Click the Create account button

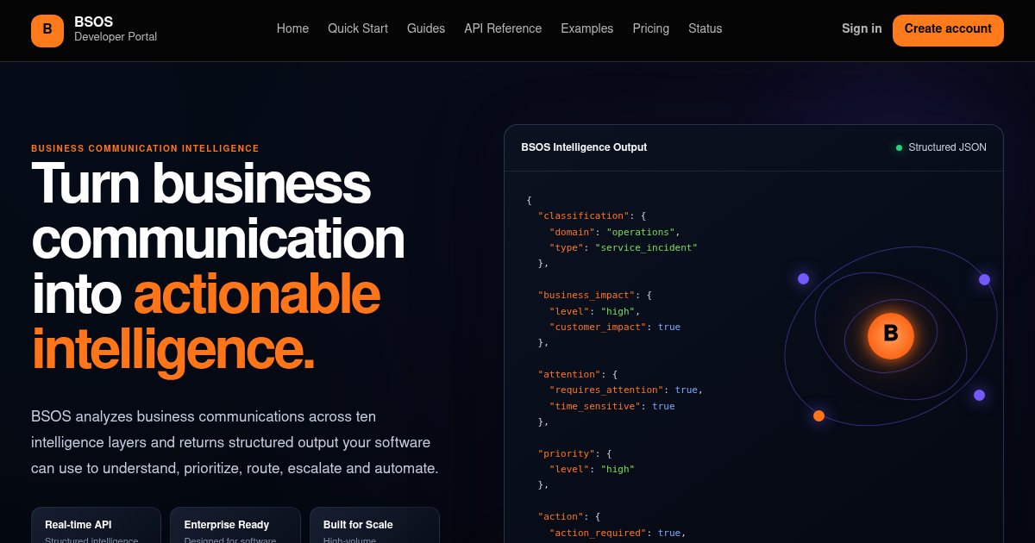(x=948, y=29)
